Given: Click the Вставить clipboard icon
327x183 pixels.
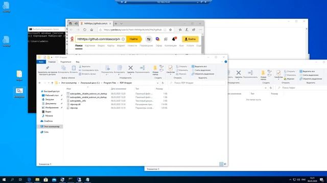Looking at the screenshot, I should 74,68.
